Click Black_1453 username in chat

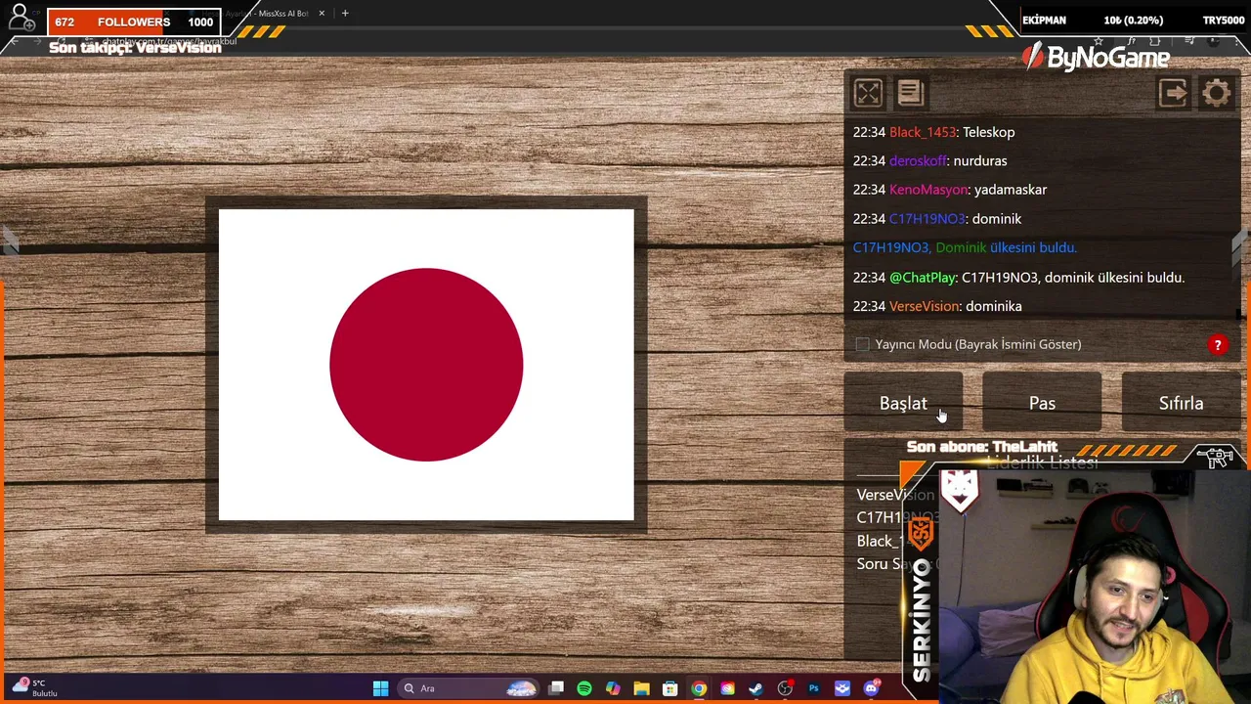(x=923, y=132)
